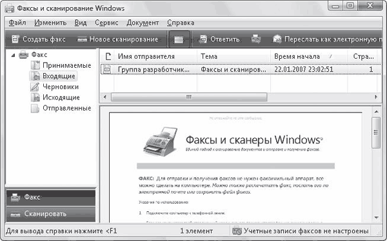Click the print icon after Ответить
Screen dimensions: 387x241
pyautogui.click(x=256, y=39)
